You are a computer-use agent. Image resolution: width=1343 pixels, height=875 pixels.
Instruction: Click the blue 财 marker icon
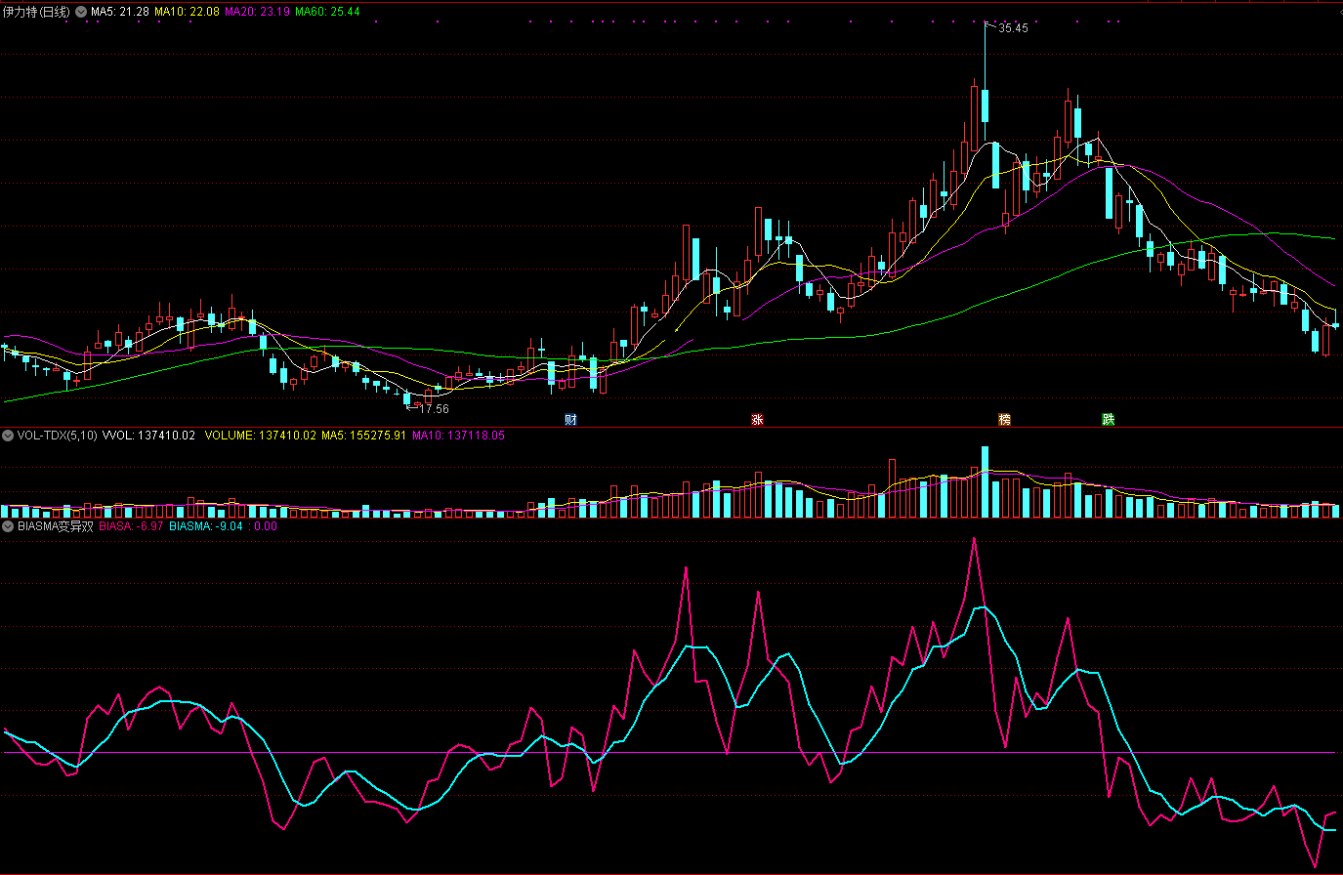(570, 420)
